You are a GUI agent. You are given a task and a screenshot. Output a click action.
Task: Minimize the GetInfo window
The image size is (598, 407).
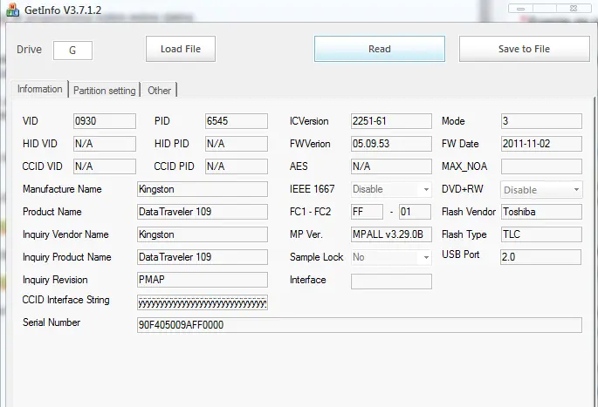[520, 9]
